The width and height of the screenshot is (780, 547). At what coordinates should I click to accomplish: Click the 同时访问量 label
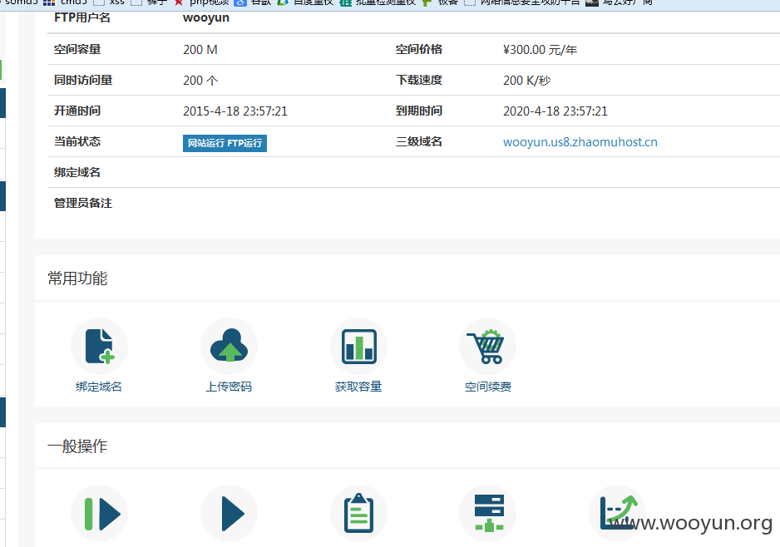(x=83, y=80)
